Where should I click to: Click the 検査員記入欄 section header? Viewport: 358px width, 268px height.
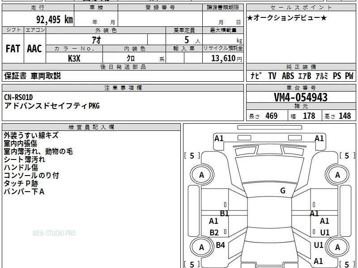(x=91, y=127)
